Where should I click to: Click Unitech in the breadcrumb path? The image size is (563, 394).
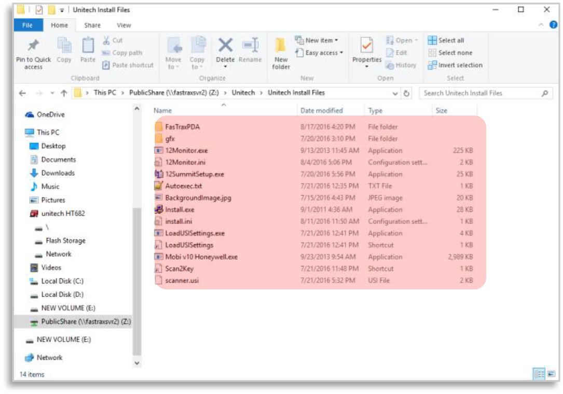[243, 93]
